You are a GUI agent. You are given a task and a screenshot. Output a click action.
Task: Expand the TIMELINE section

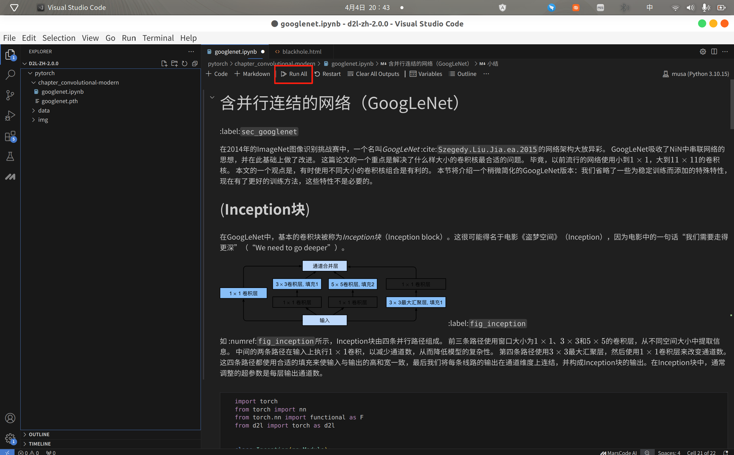click(x=40, y=444)
